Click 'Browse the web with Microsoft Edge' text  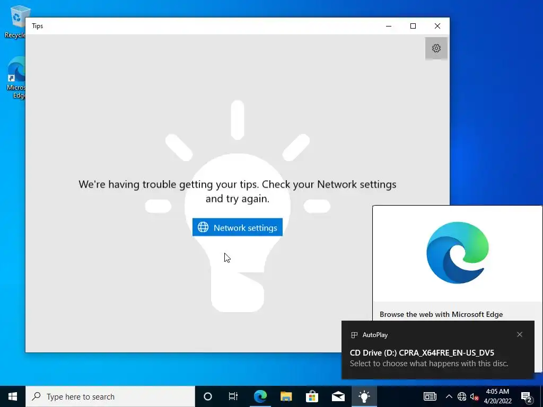pyautogui.click(x=441, y=314)
